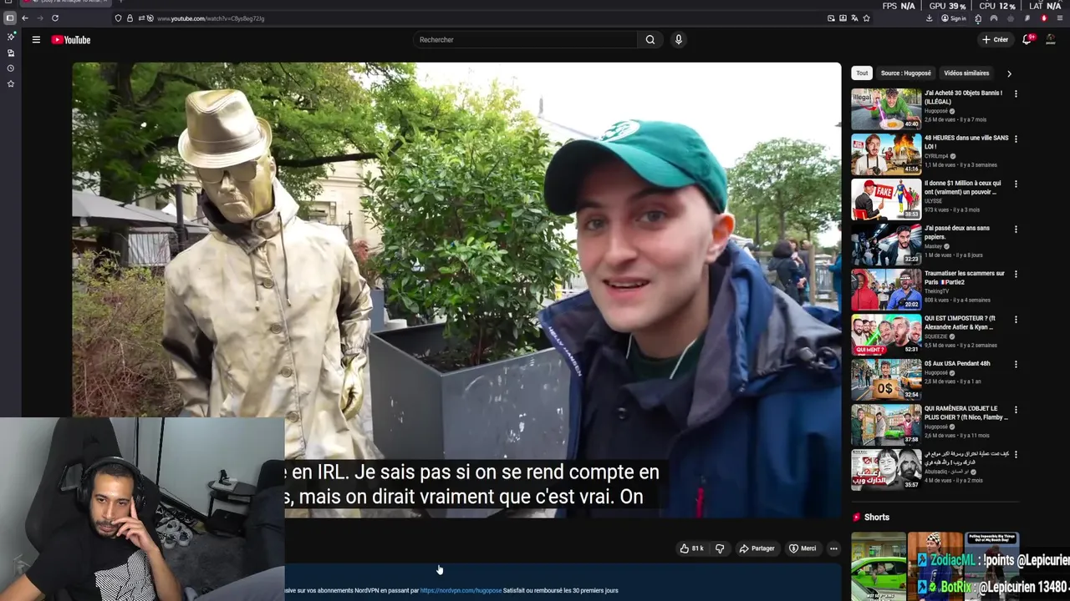Open options for 0$ Aux USA Pendant 48h

click(x=1016, y=364)
